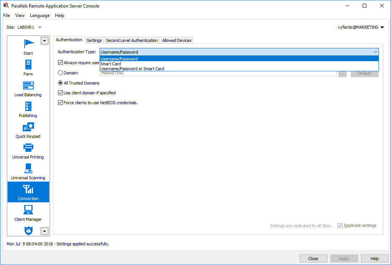Click the 'Authentication Type:' label

[77, 52]
